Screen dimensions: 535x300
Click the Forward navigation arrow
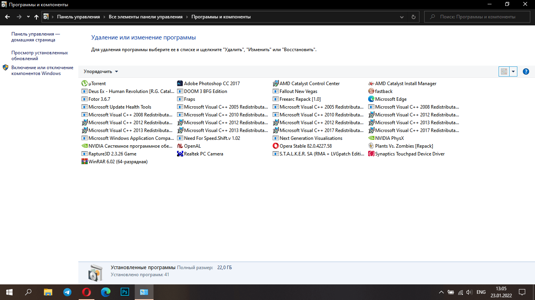click(x=19, y=17)
